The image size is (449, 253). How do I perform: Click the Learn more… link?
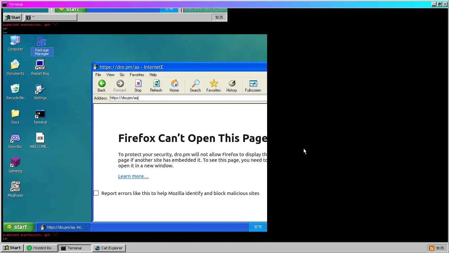click(133, 176)
